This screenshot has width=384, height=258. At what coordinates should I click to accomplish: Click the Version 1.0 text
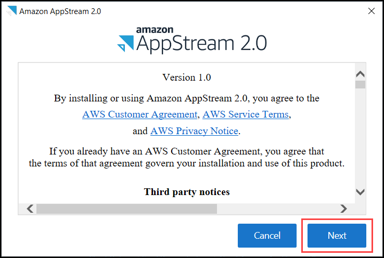click(x=187, y=78)
